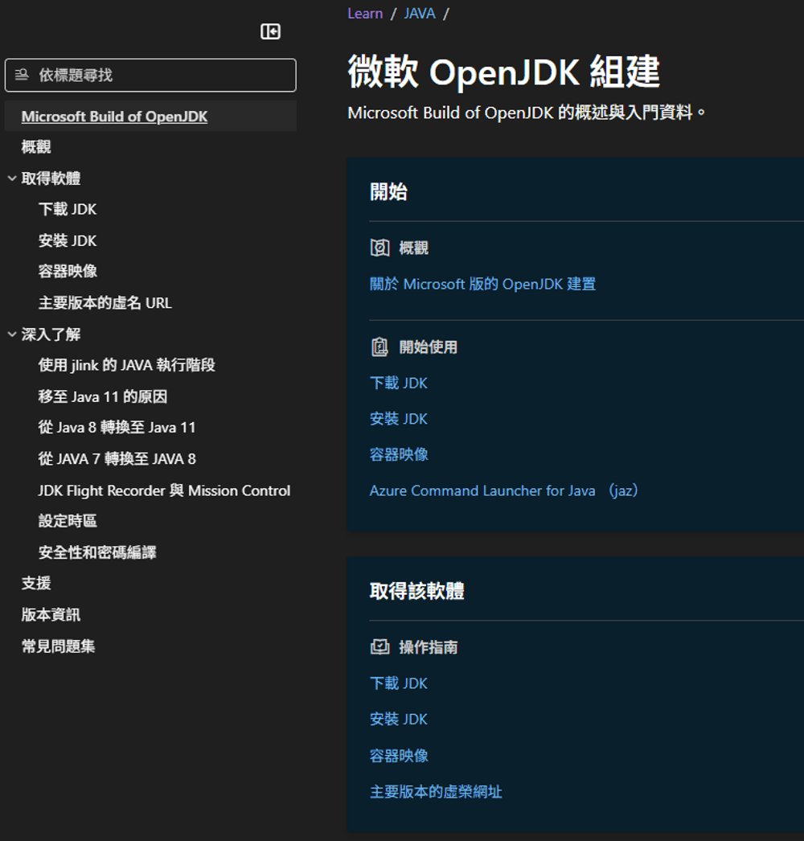Open 版本資訊 in the sidebar
The image size is (804, 841).
click(x=51, y=614)
